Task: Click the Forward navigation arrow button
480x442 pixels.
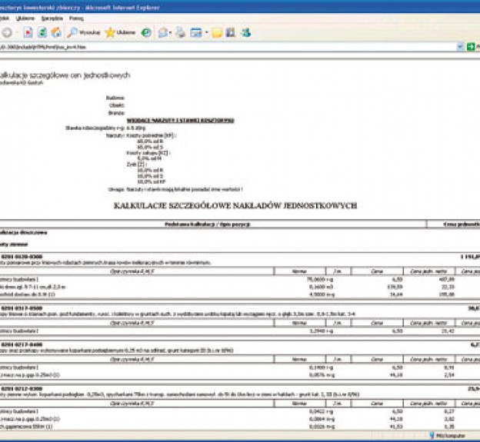Action: point(7,32)
